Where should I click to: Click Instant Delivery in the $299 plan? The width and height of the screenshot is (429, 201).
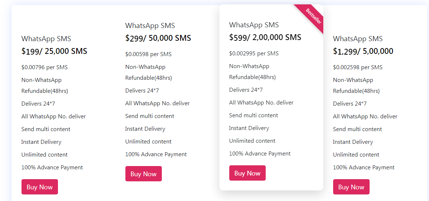(x=145, y=129)
